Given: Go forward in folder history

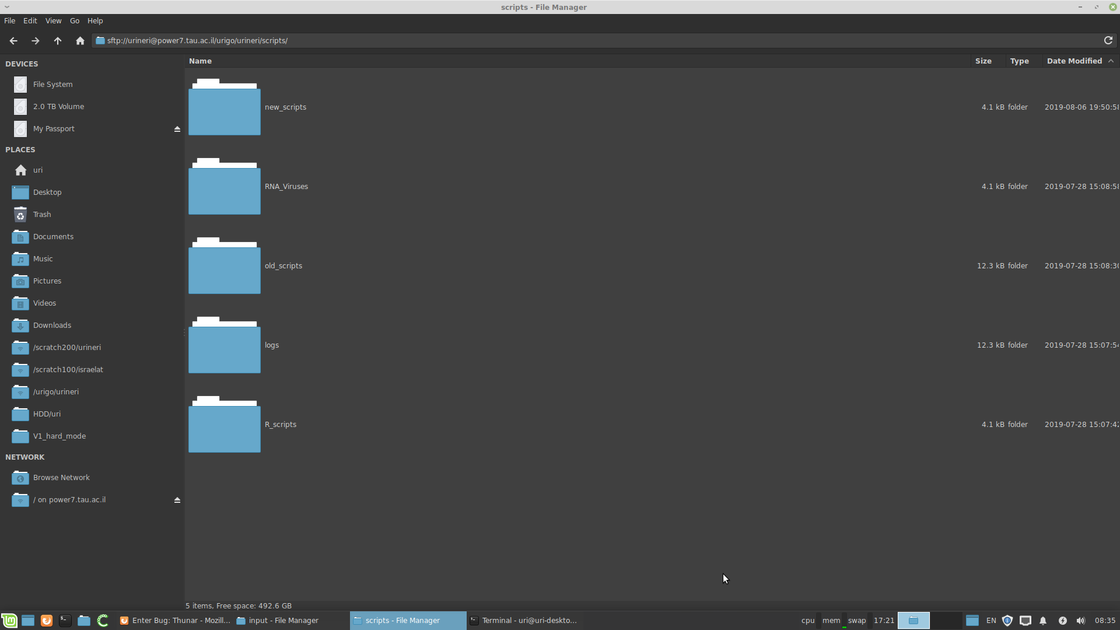Looking at the screenshot, I should tap(36, 41).
